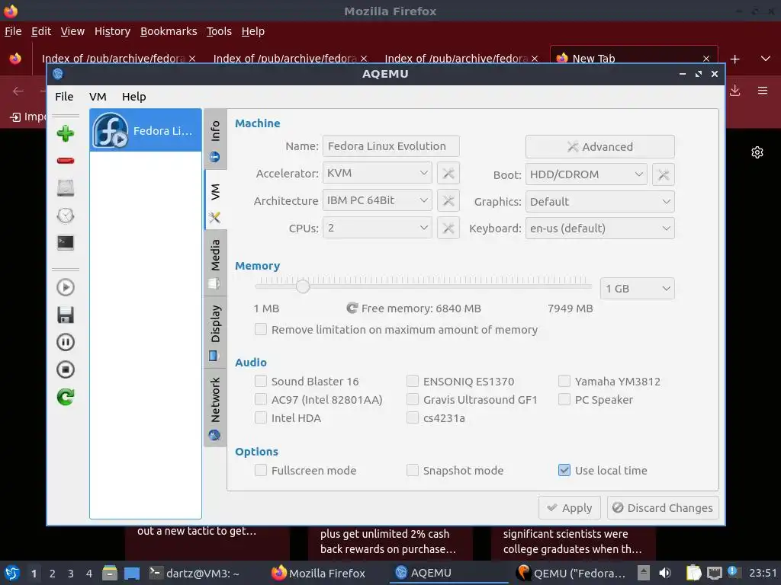Enable ENSONIQ ES1370 checkbox

413,381
